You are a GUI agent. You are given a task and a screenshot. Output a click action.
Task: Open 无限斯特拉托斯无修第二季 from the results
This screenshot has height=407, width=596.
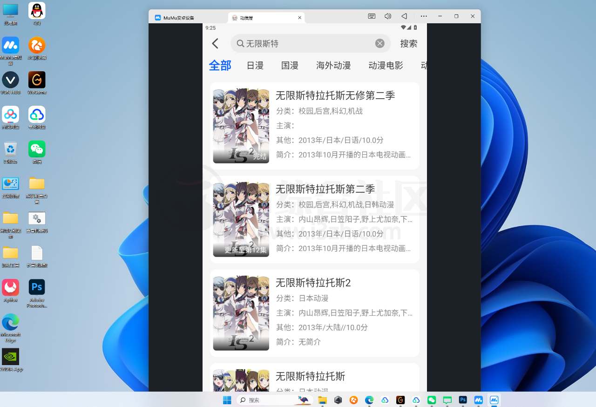335,96
